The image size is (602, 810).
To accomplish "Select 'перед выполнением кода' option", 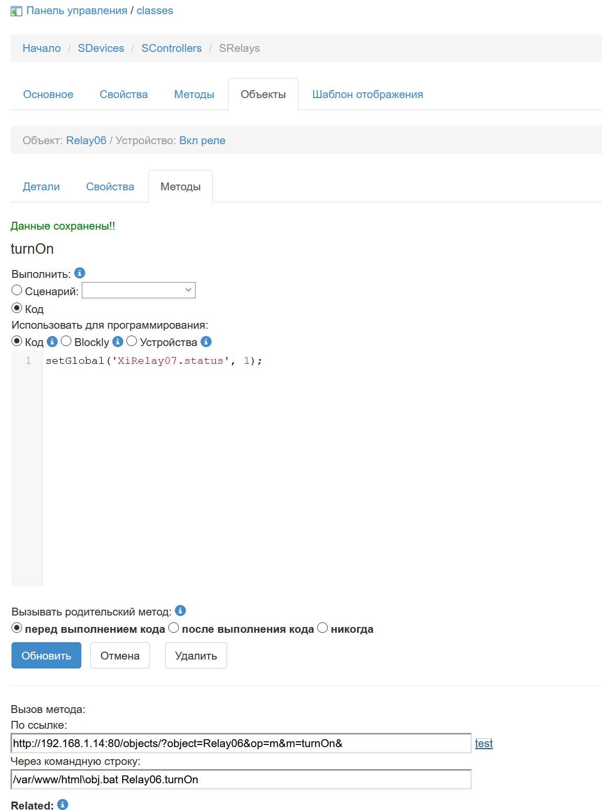I will click(x=17, y=628).
